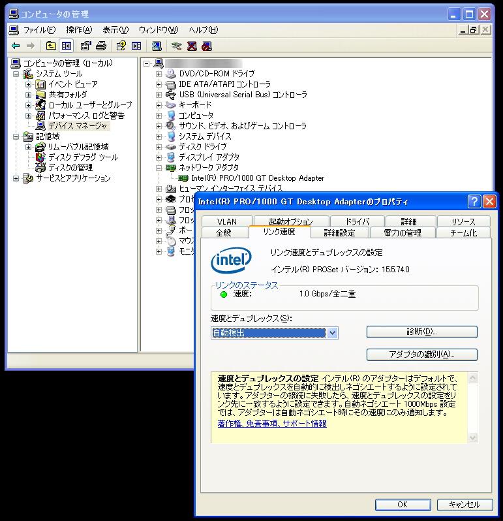
Task: Click the キーボード device icon
Action: pos(171,105)
